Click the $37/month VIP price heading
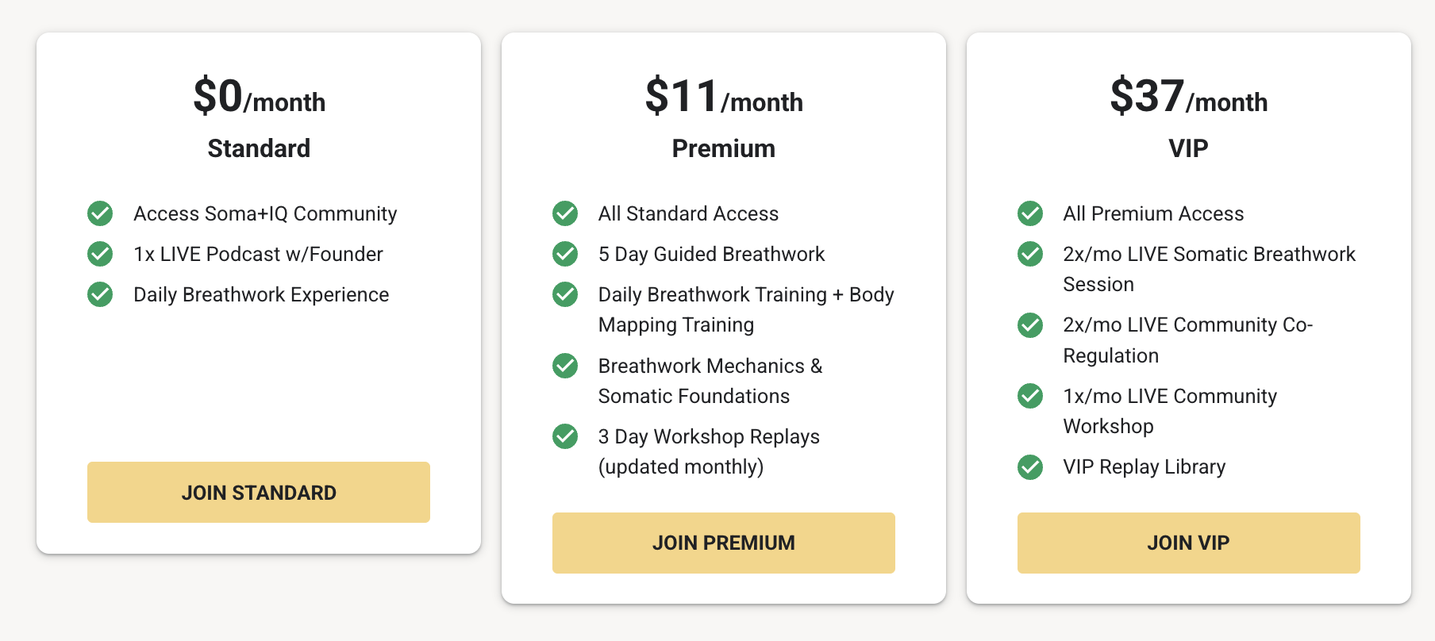 click(1188, 98)
